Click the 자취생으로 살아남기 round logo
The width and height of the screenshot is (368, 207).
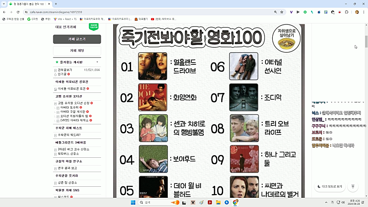(286, 39)
